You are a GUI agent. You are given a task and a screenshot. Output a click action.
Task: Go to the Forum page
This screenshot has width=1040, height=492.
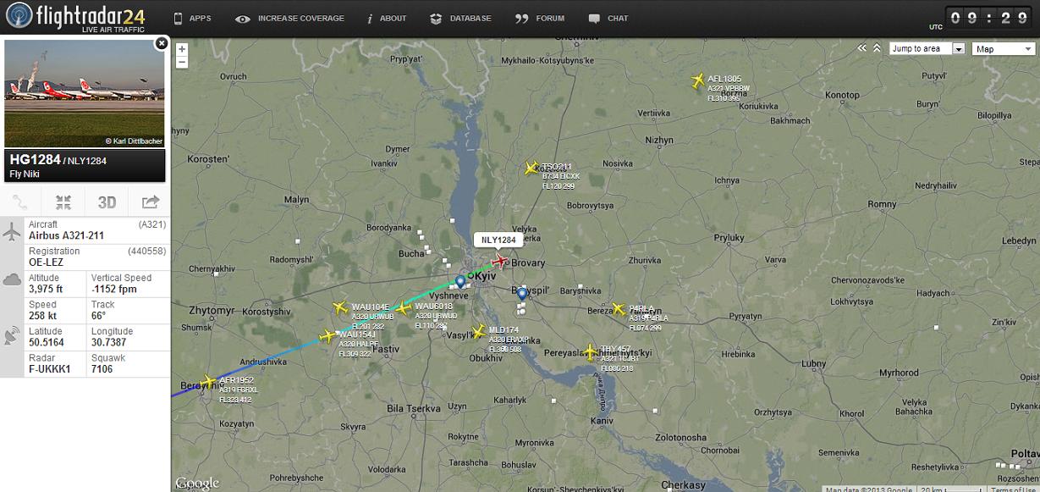(540, 18)
